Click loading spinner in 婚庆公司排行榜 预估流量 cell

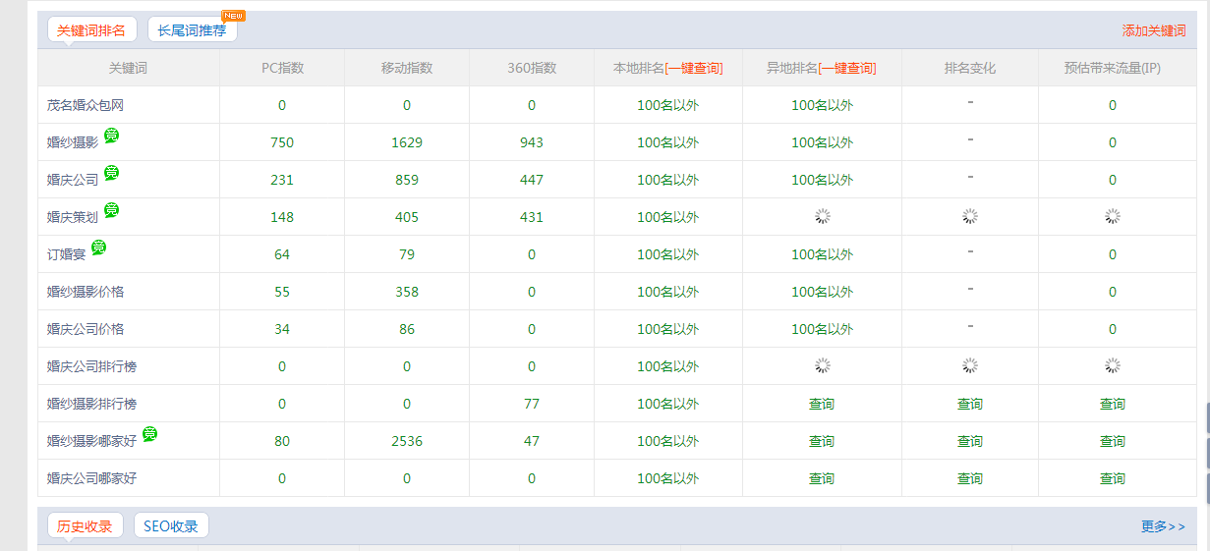[x=1113, y=366]
